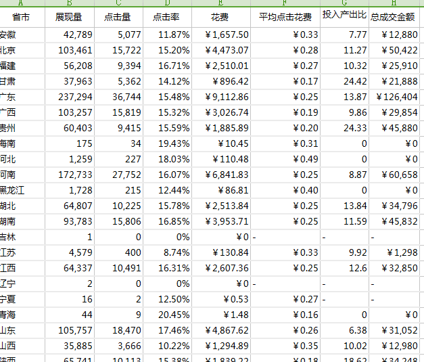Select total amount cell ¥50,422
The width and height of the screenshot is (424, 362).
point(394,50)
